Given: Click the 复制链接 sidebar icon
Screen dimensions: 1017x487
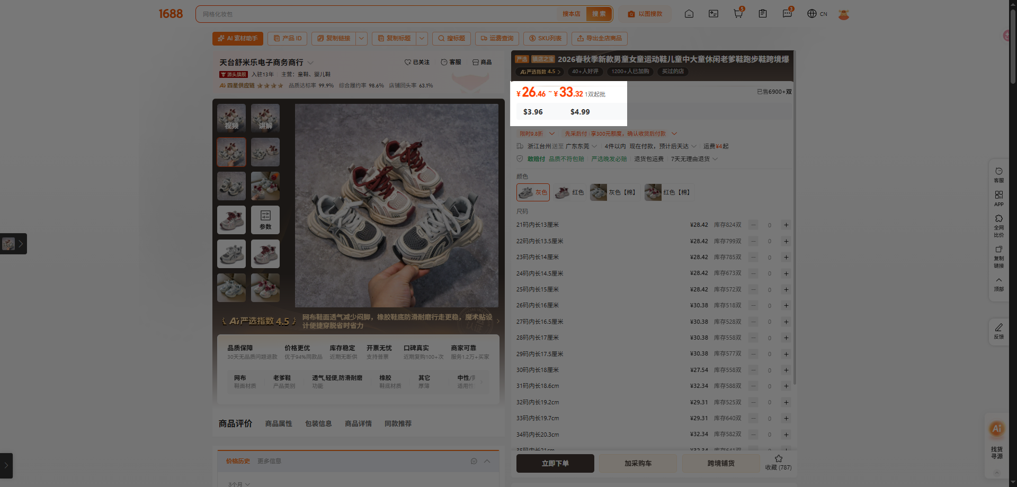Looking at the screenshot, I should (x=998, y=256).
